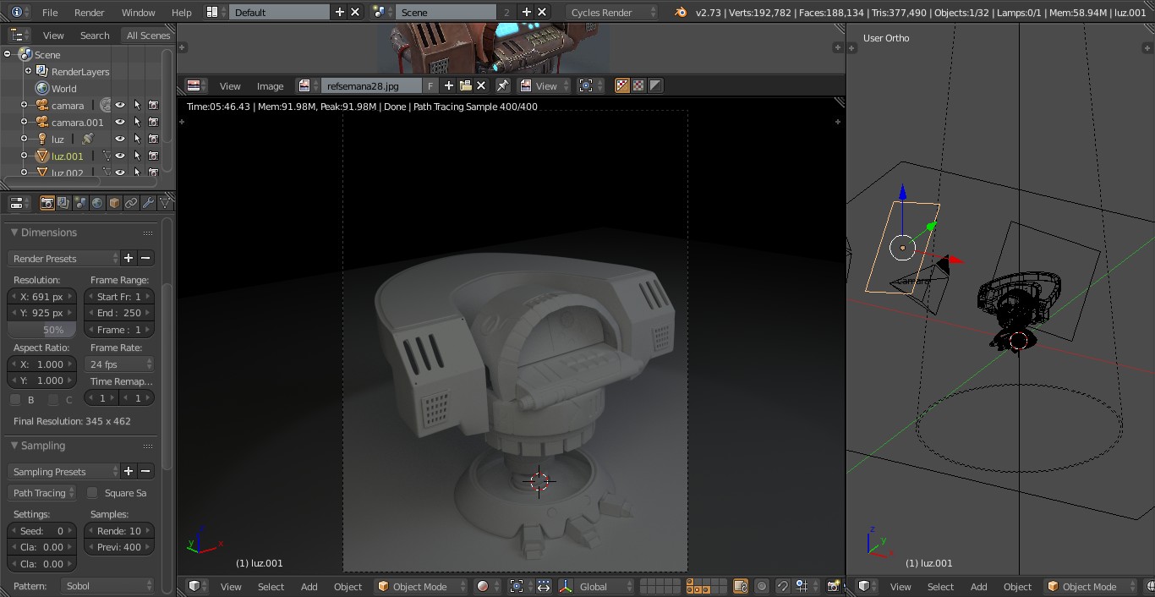Enable the Border (B) checkbox
The height and width of the screenshot is (597, 1155).
[x=15, y=400]
